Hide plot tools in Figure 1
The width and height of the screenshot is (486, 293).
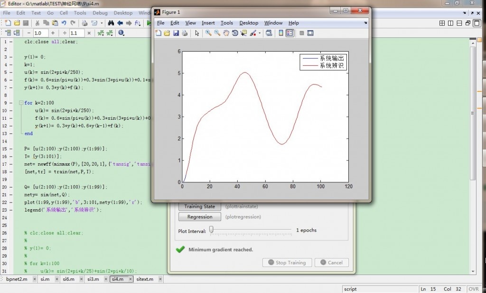click(x=301, y=33)
